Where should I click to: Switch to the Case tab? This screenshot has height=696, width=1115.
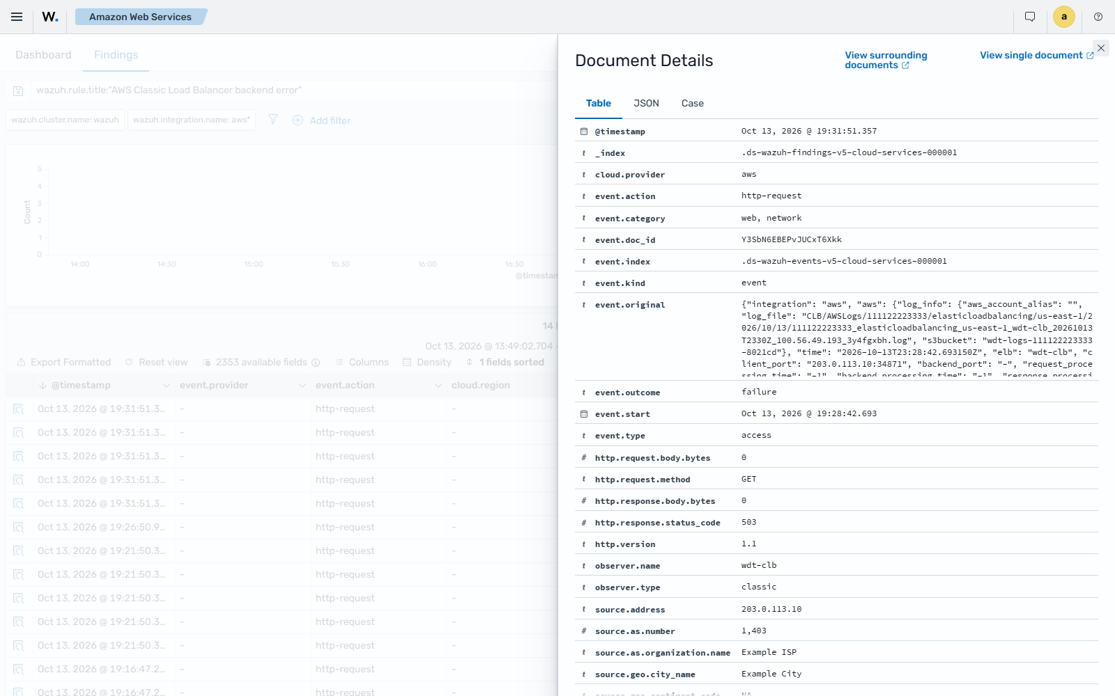(x=693, y=103)
